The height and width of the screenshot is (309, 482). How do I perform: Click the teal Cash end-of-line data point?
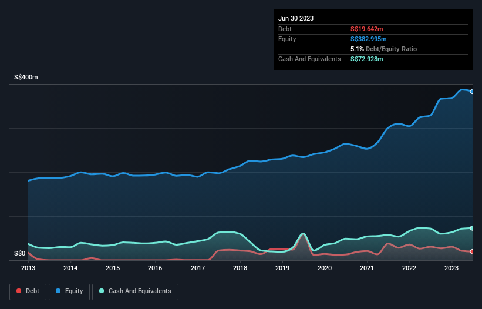click(x=472, y=228)
